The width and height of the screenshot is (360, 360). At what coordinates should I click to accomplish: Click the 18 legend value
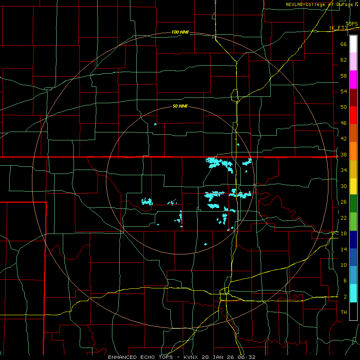tap(344, 234)
